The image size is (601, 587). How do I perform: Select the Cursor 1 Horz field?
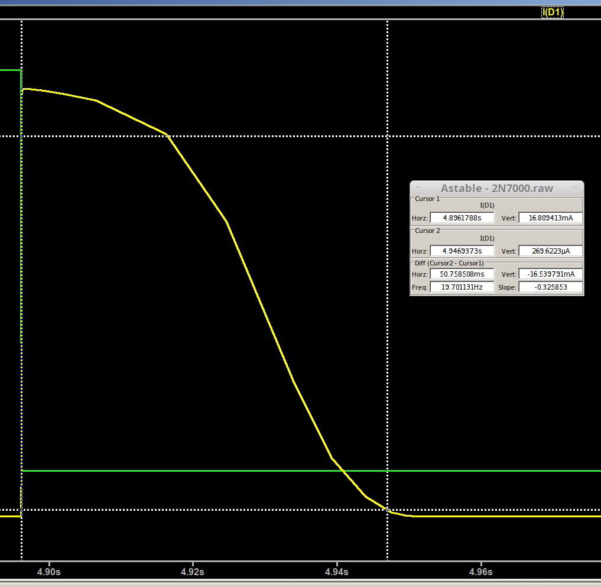tap(462, 218)
